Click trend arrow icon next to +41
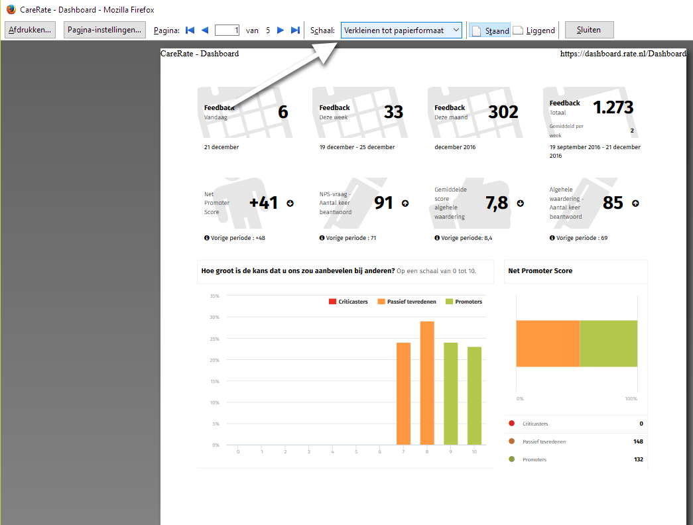Image resolution: width=693 pixels, height=525 pixels. [x=290, y=204]
